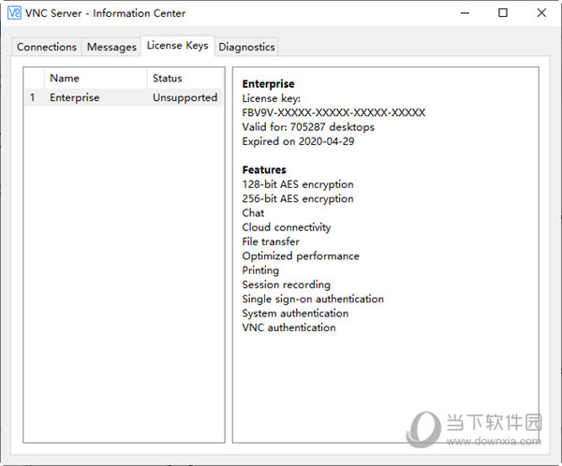Click the Valid for: 705287 desktops line
The width and height of the screenshot is (562, 466).
click(308, 127)
